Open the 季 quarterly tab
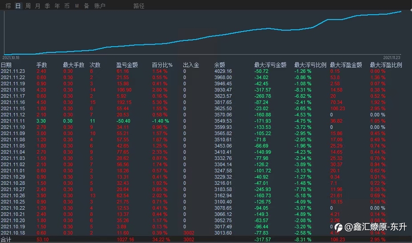The width and height of the screenshot is (412, 243). coord(47,6)
